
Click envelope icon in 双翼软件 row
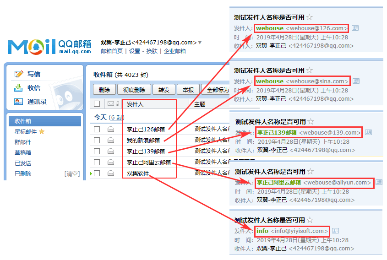click(111, 173)
